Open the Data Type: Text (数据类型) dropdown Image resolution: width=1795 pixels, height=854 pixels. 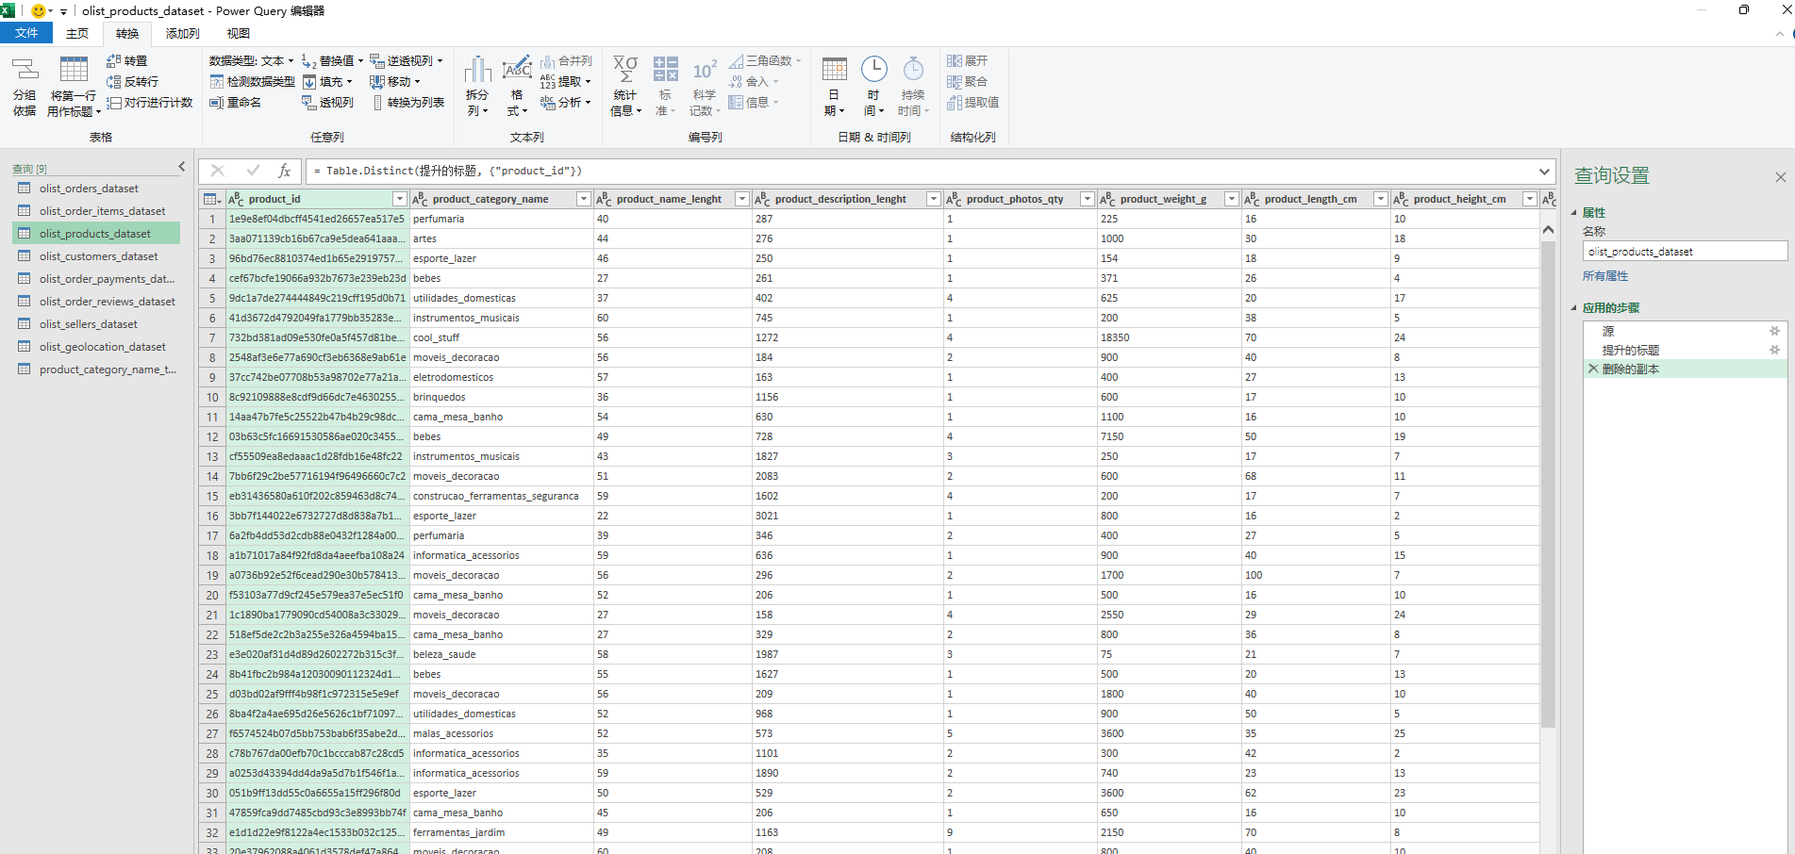pos(252,60)
